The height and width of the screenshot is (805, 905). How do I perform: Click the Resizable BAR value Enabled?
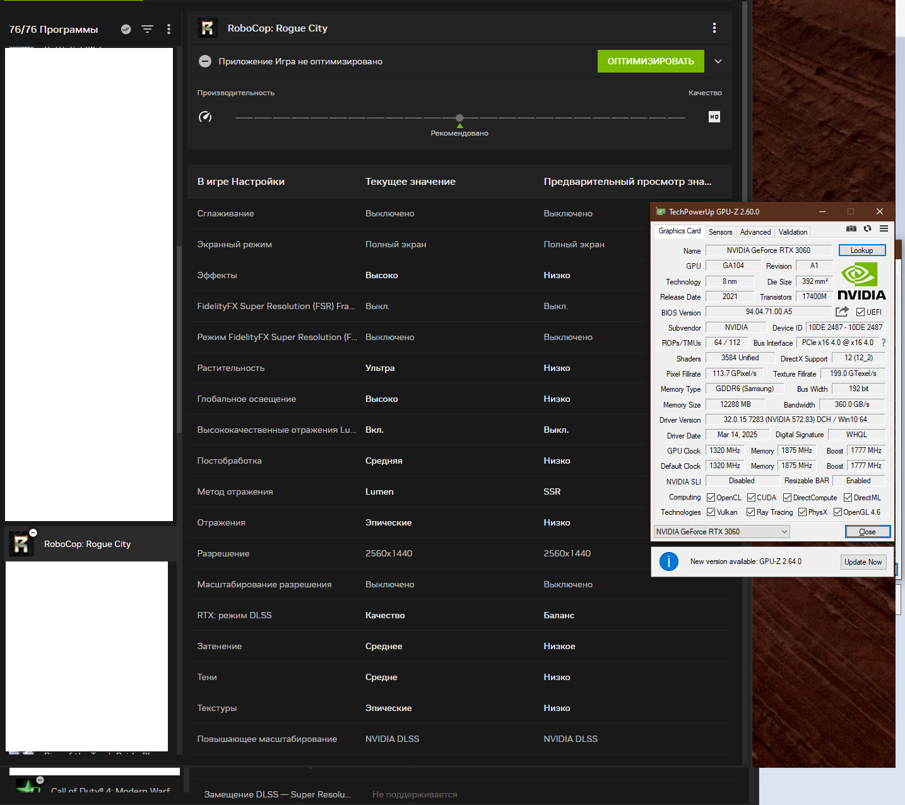point(858,481)
